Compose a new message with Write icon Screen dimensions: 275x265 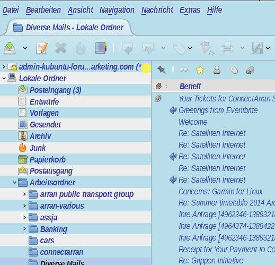pyautogui.click(x=42, y=48)
